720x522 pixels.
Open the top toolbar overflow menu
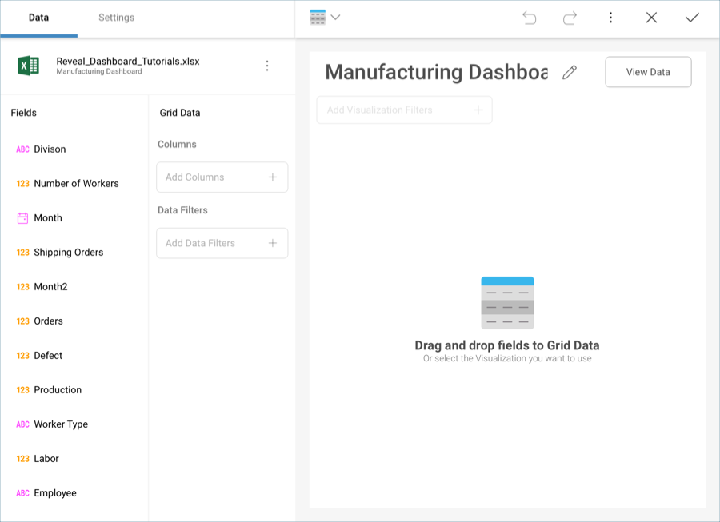(610, 18)
